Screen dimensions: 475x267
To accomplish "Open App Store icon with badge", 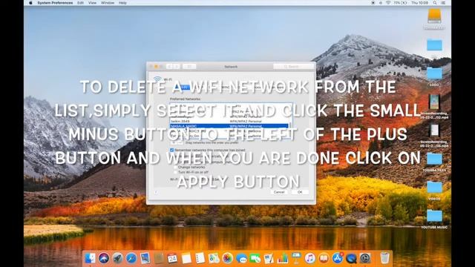I will [x=338, y=258].
